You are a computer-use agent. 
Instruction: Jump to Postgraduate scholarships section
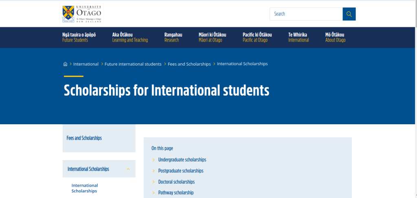tap(181, 171)
